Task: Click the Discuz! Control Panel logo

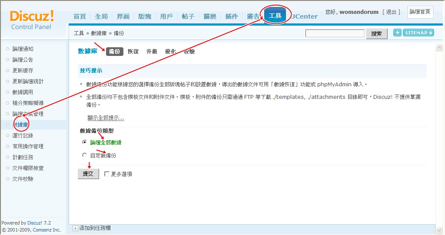Action: (x=32, y=20)
